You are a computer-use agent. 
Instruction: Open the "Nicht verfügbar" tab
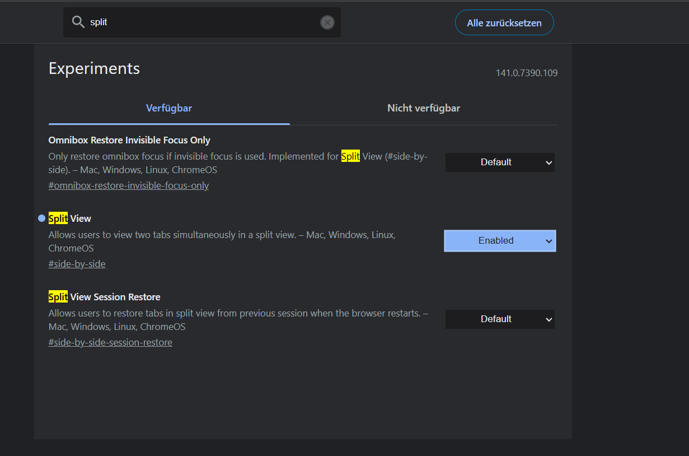424,108
